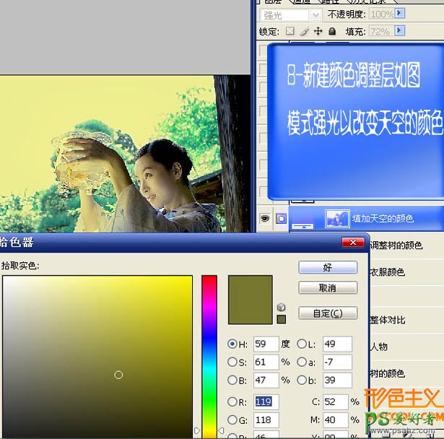The width and height of the screenshot is (444, 439).
Task: Open the opacity 不透明度 slider arrow
Action: [x=400, y=14]
